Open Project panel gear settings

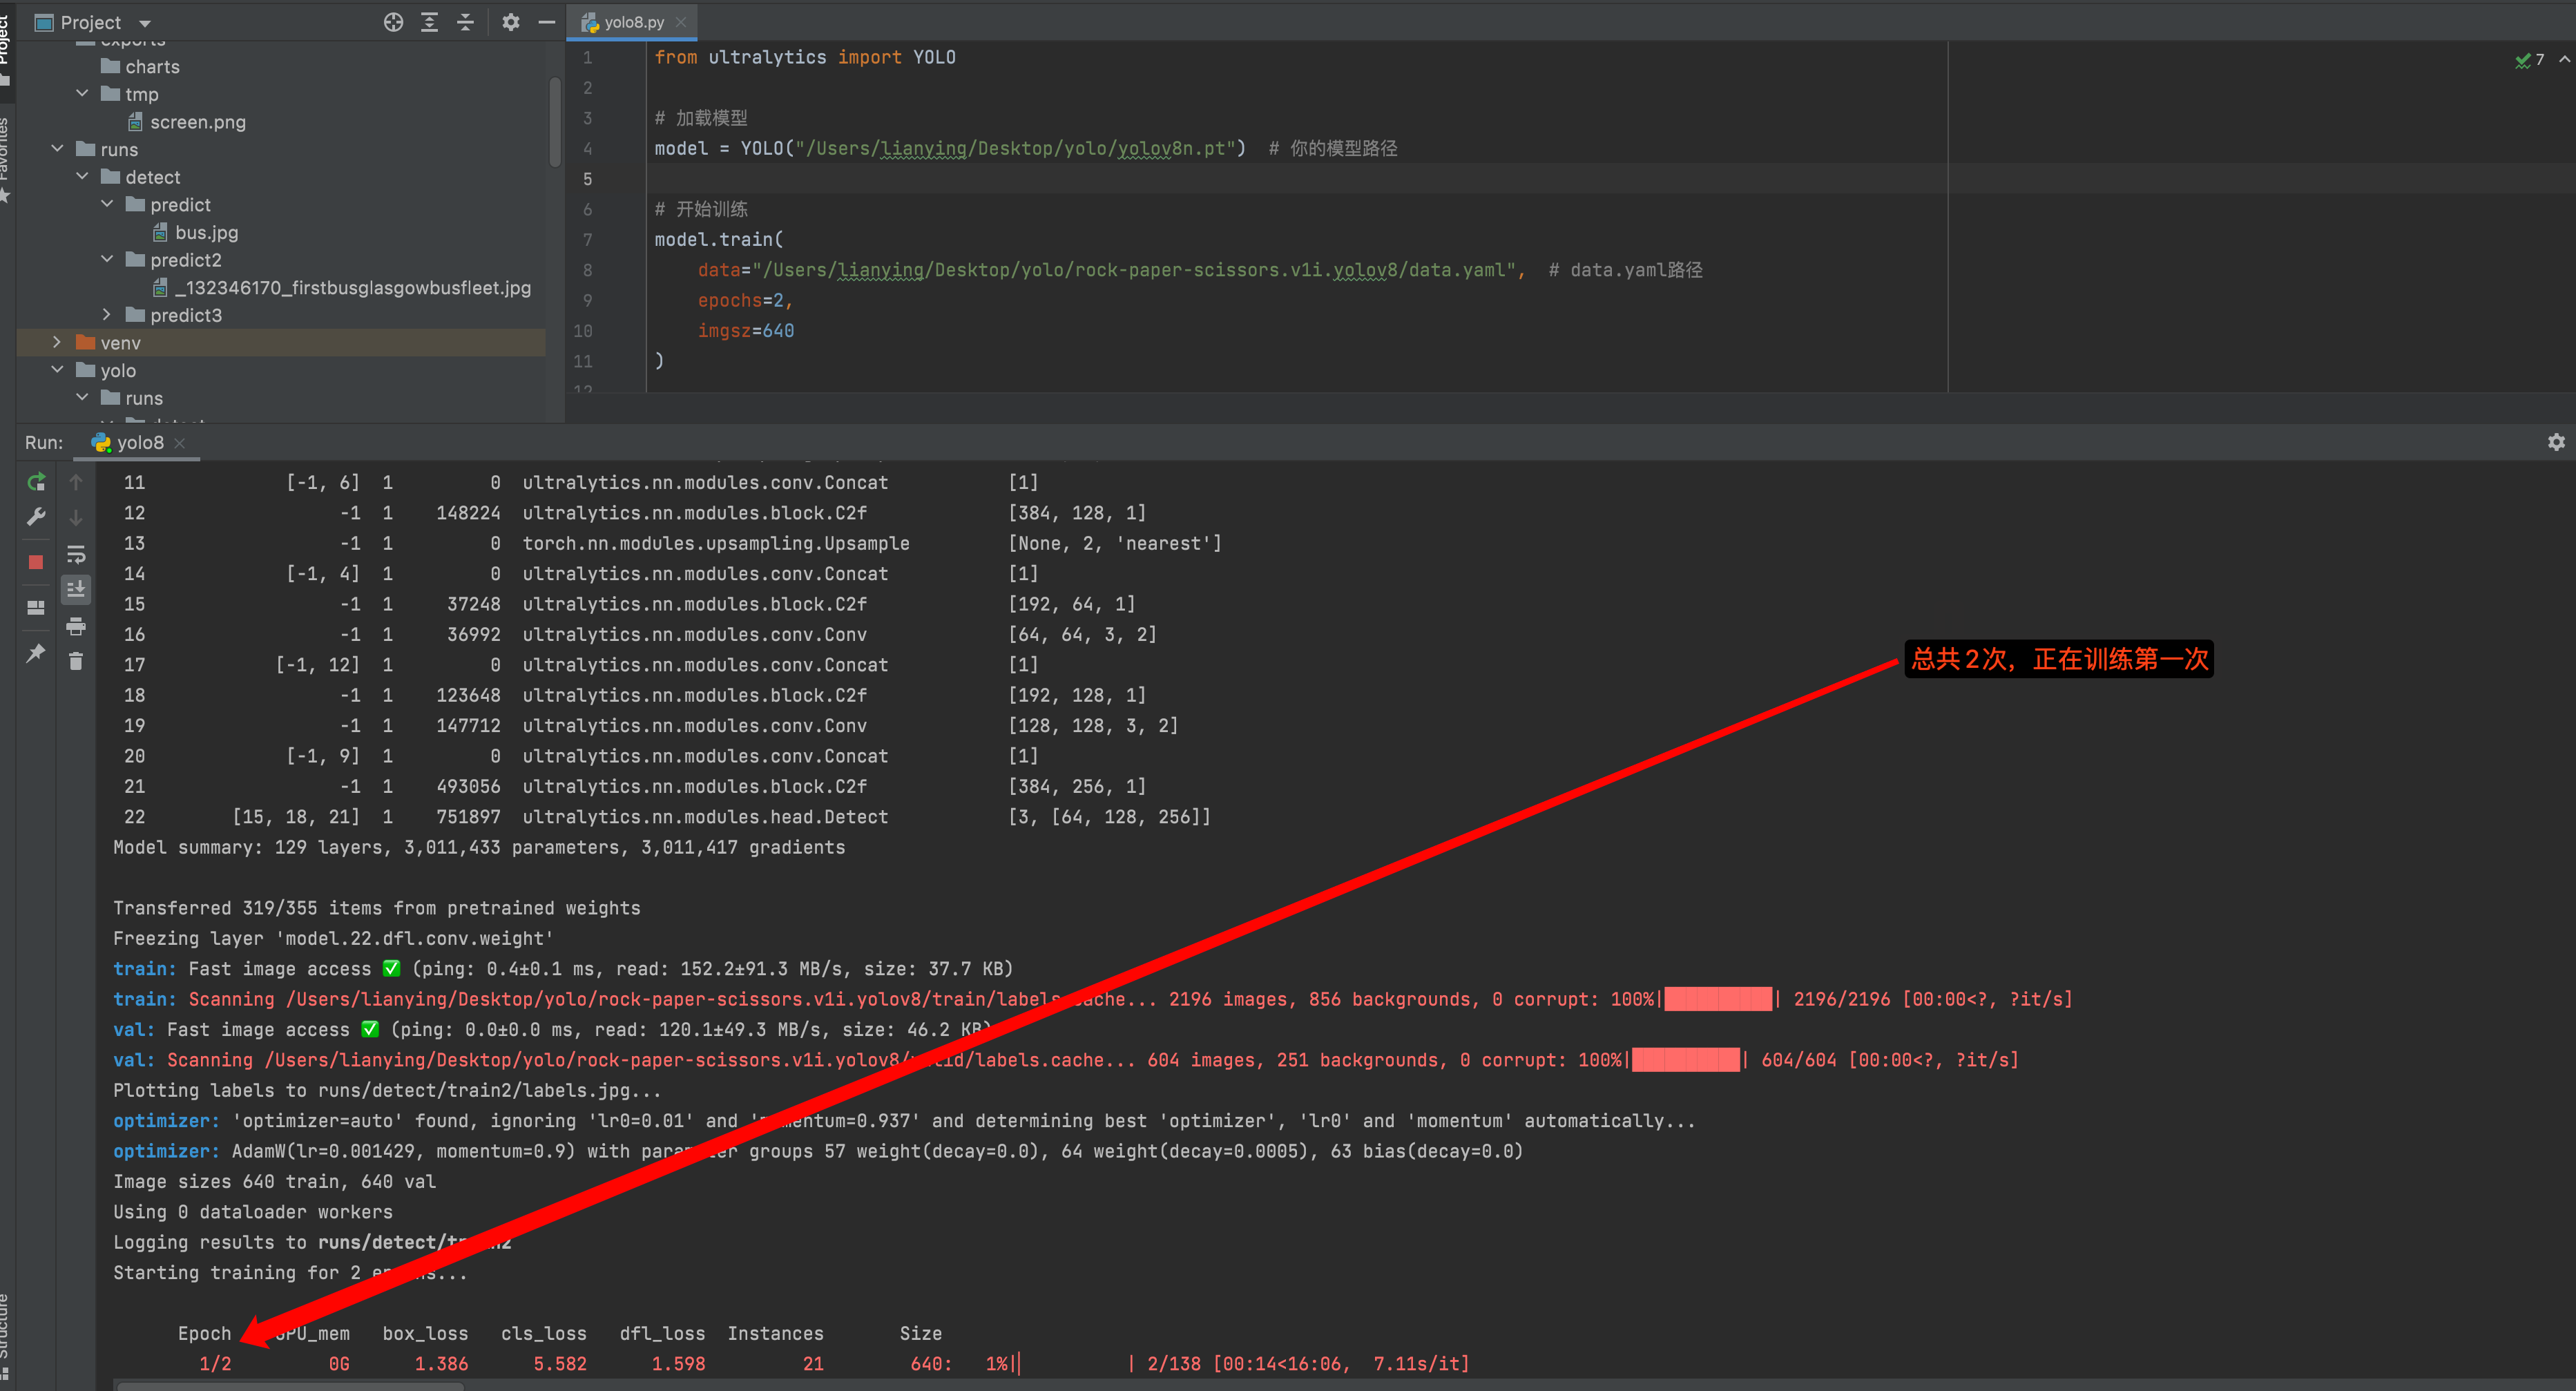click(511, 22)
